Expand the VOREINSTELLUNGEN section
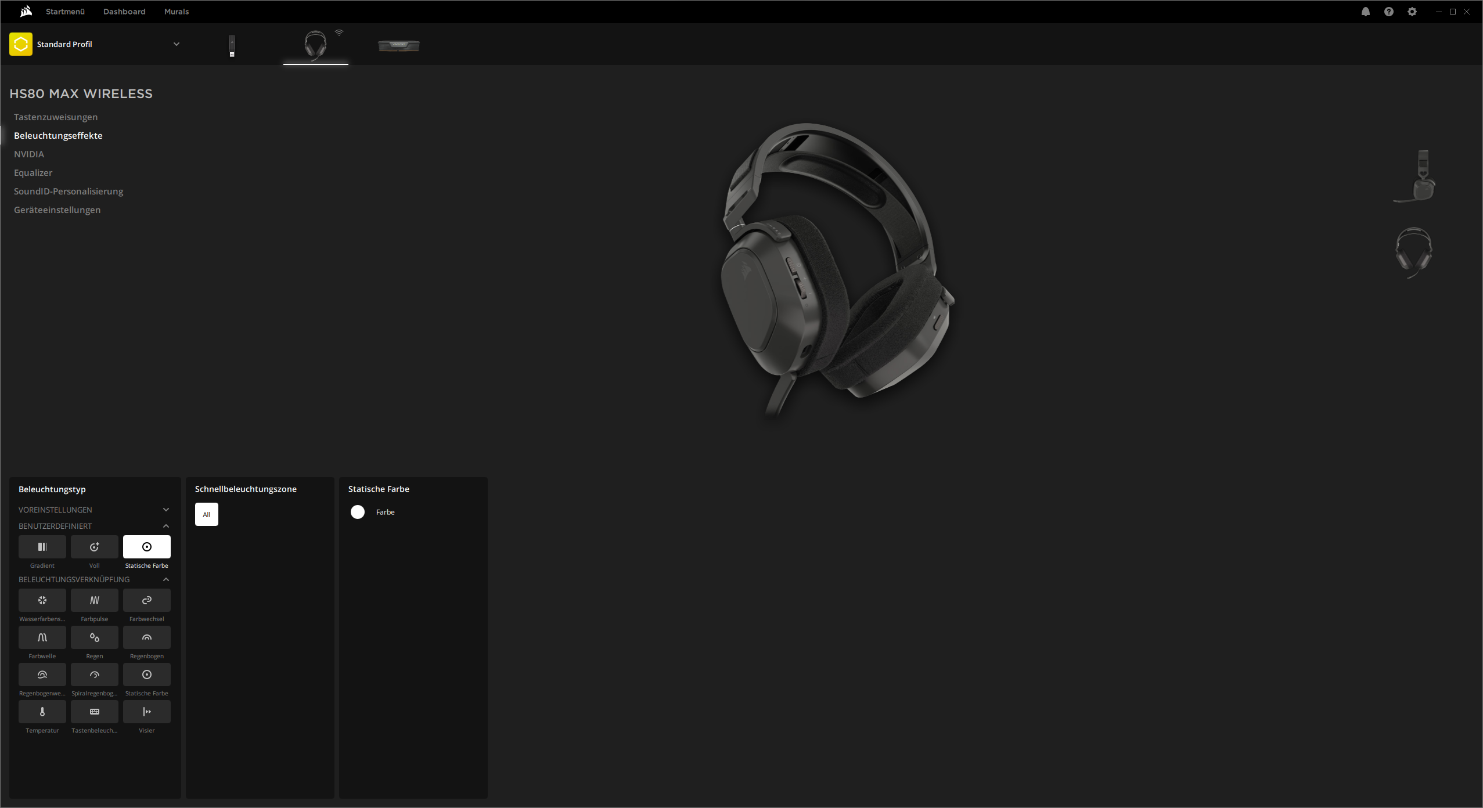 click(167, 509)
